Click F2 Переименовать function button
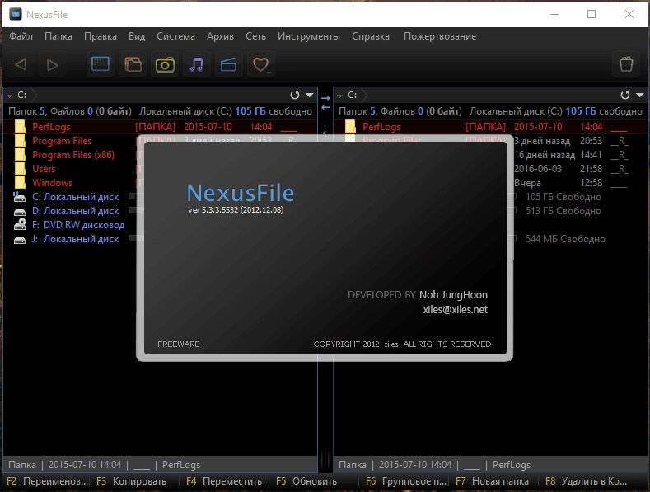The image size is (650, 492). click(47, 481)
